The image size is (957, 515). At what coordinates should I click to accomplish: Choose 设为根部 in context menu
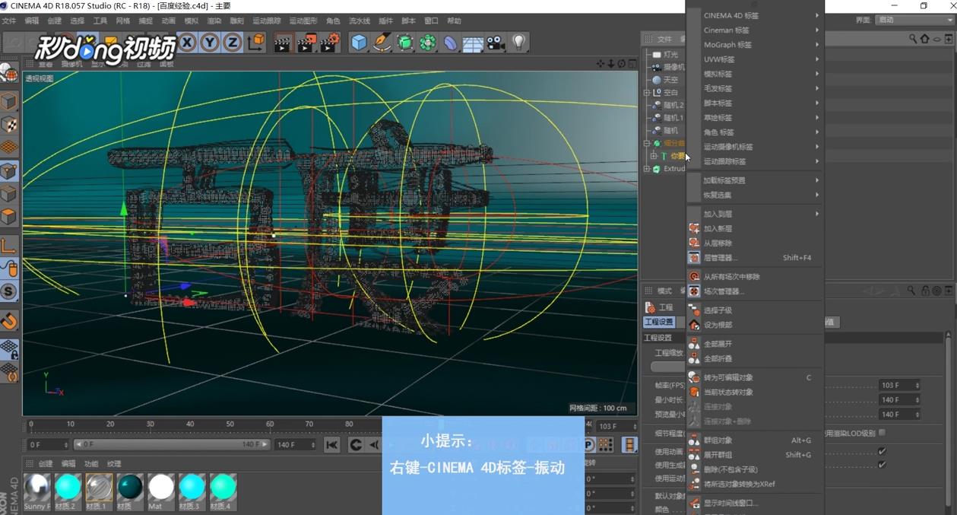(756, 325)
